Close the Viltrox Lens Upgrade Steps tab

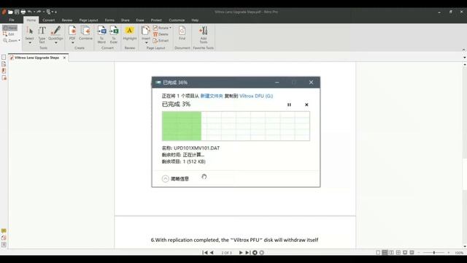64,58
